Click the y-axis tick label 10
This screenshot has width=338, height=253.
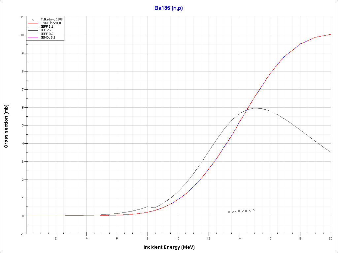(22, 35)
